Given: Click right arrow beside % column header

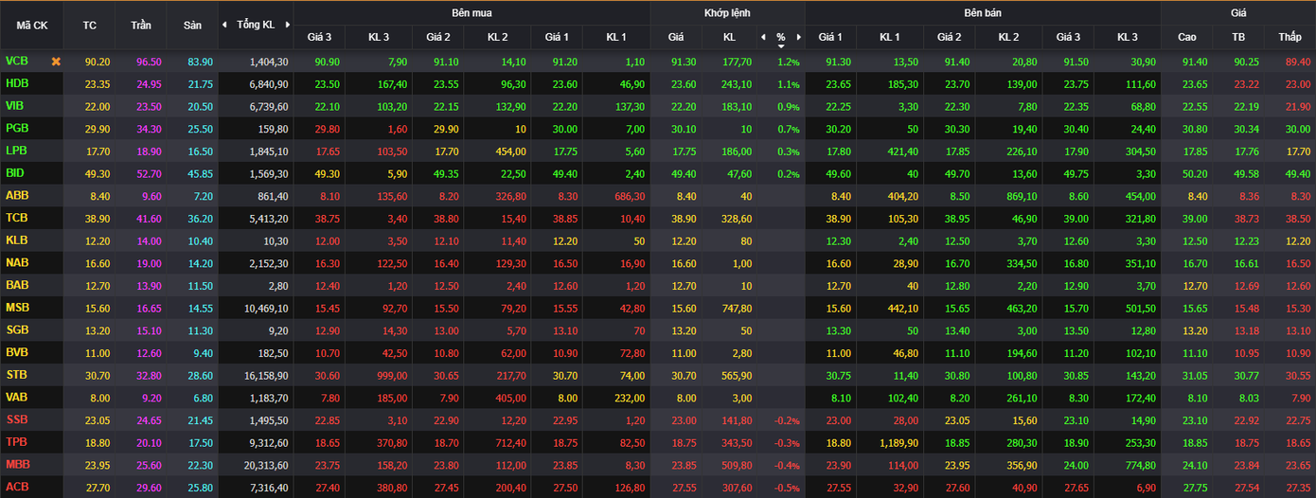Looking at the screenshot, I should tap(798, 37).
